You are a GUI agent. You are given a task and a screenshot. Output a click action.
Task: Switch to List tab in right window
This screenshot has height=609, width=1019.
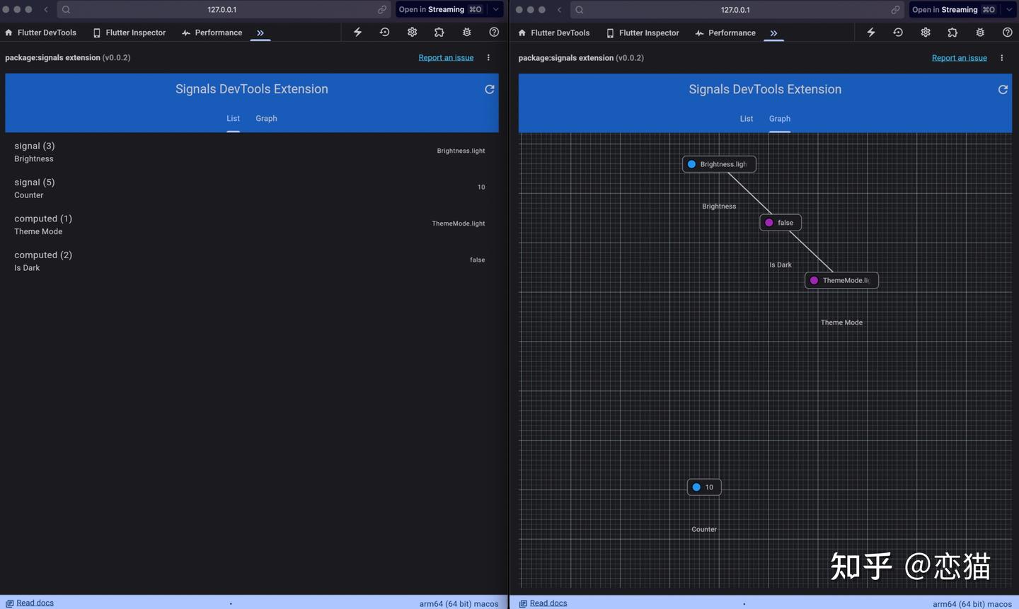747,119
